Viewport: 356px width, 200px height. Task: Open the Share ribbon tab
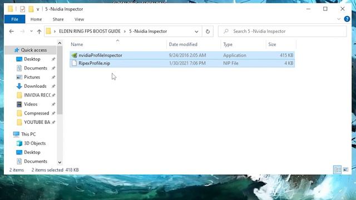[58, 19]
